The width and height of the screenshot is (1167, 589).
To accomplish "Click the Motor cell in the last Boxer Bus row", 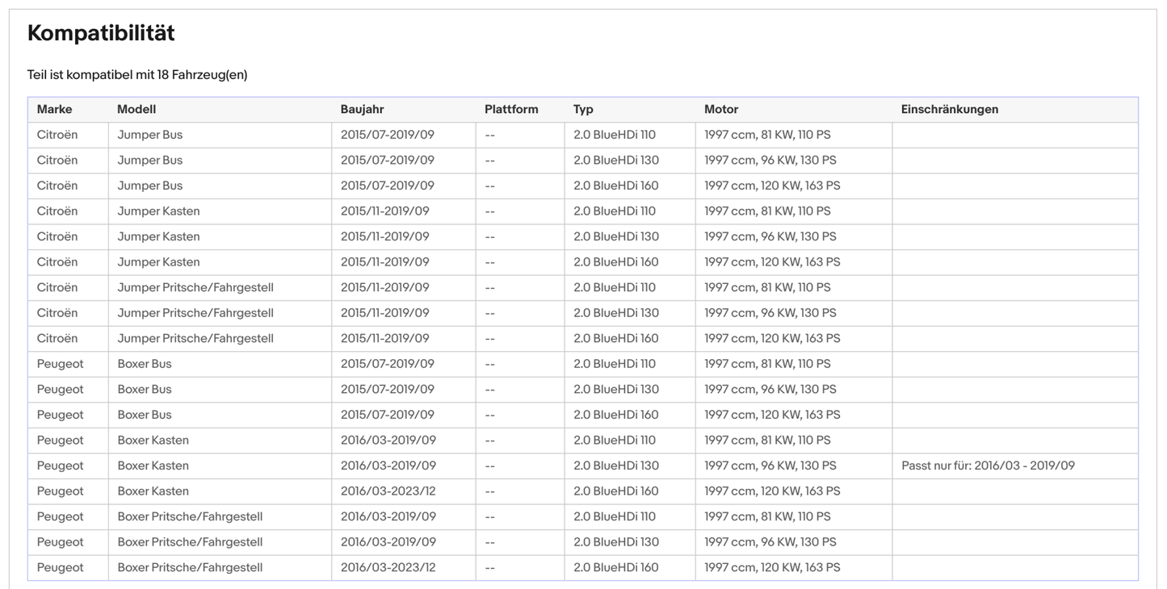I will pyautogui.click(x=772, y=415).
